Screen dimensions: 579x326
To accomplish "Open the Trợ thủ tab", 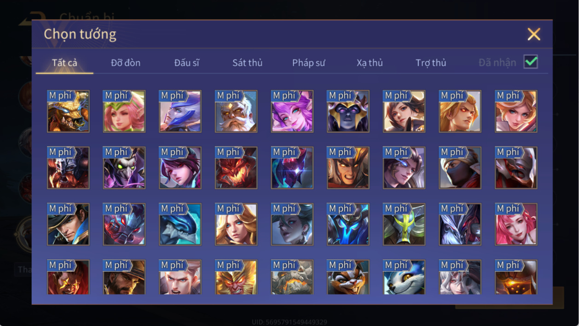I will 431,63.
